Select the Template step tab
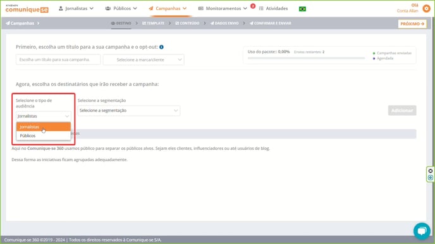 tap(153, 23)
